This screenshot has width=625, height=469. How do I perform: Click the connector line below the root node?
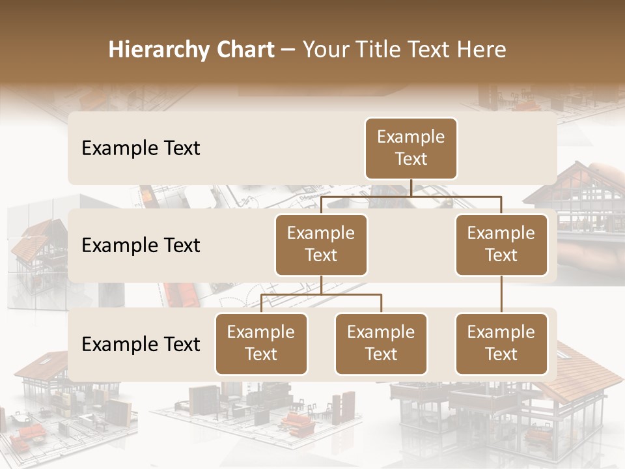point(410,190)
